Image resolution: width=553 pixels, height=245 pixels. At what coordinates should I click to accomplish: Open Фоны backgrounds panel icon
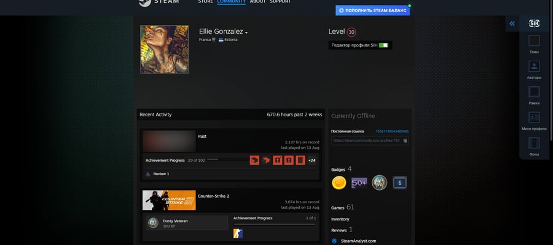534,143
